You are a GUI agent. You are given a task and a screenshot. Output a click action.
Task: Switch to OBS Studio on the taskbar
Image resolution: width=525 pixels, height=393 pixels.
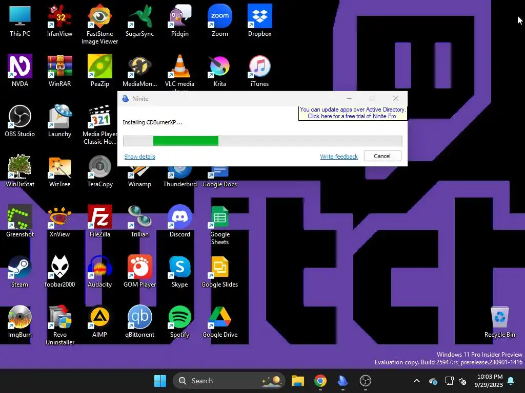point(365,381)
